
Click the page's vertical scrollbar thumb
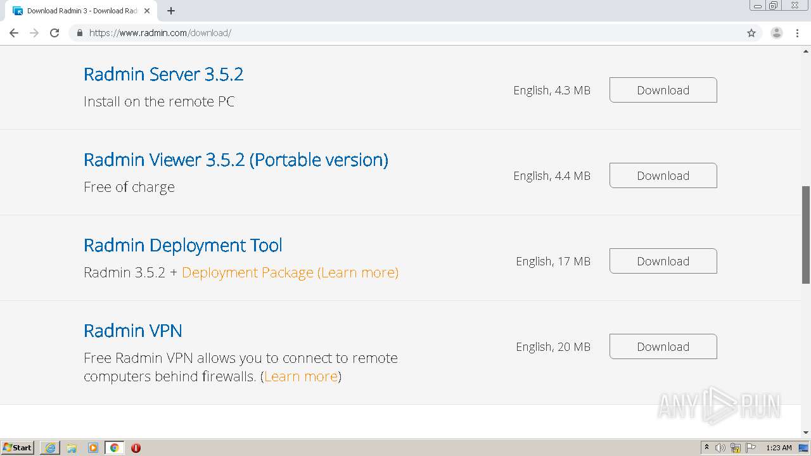point(806,234)
